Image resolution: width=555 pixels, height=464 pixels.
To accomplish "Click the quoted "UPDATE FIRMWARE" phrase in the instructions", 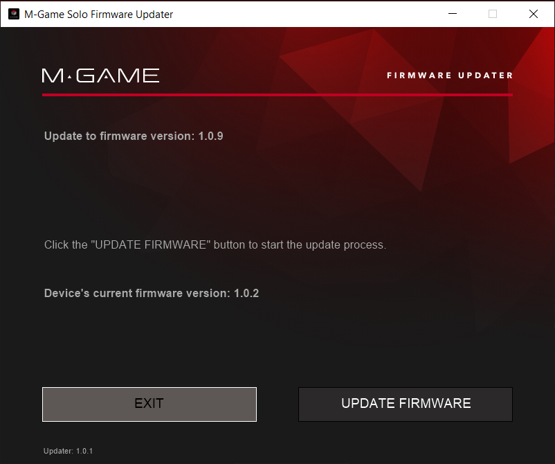I will 151,244.
